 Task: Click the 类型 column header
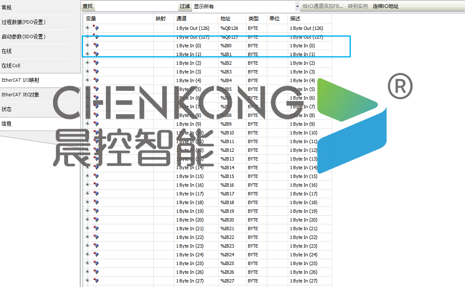coord(257,18)
